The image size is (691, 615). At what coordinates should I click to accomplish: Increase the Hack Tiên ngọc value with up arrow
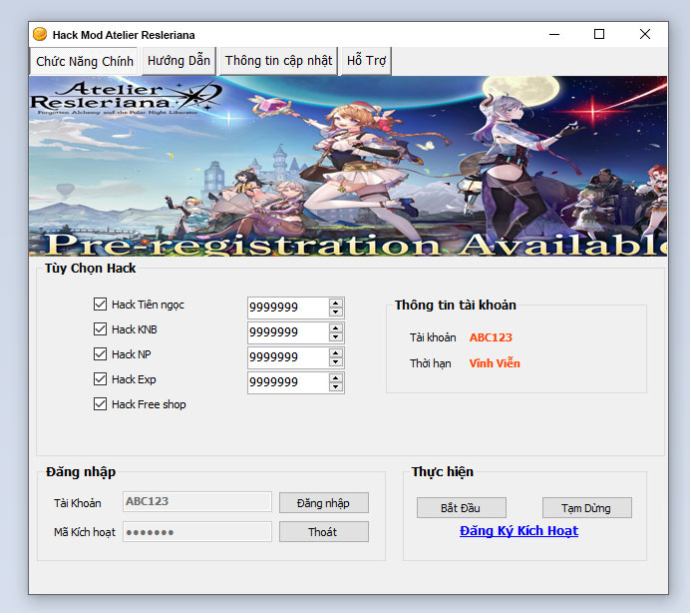[336, 304]
